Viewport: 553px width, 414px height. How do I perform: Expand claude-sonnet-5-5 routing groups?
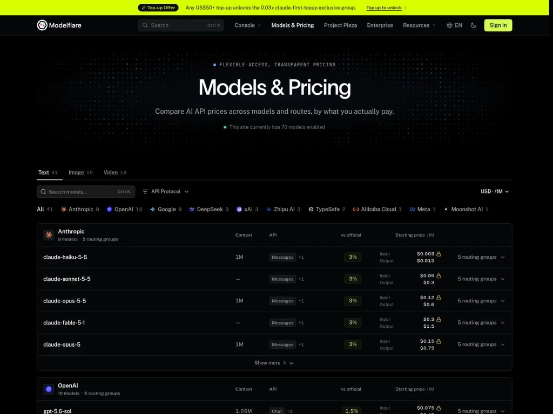pyautogui.click(x=481, y=279)
